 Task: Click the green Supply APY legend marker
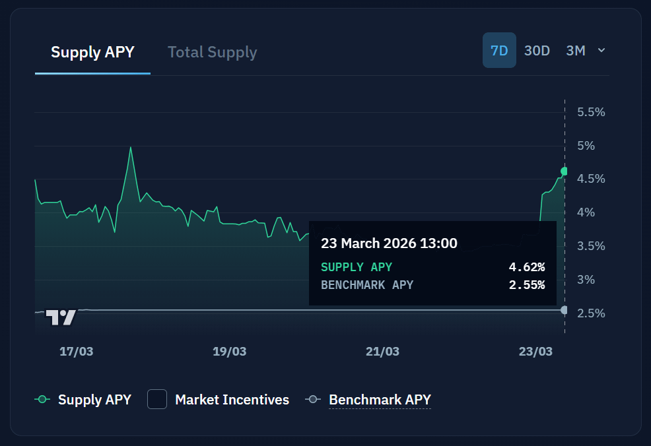pyautogui.click(x=42, y=399)
